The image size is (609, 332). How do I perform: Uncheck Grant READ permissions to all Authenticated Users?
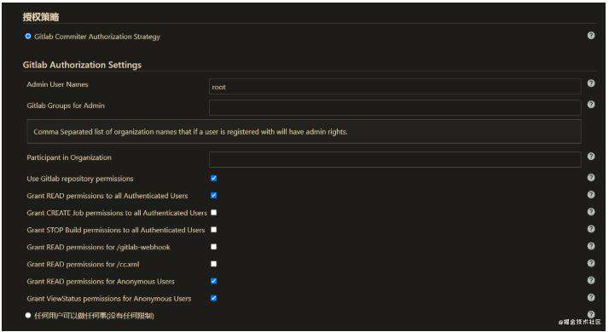(213, 196)
